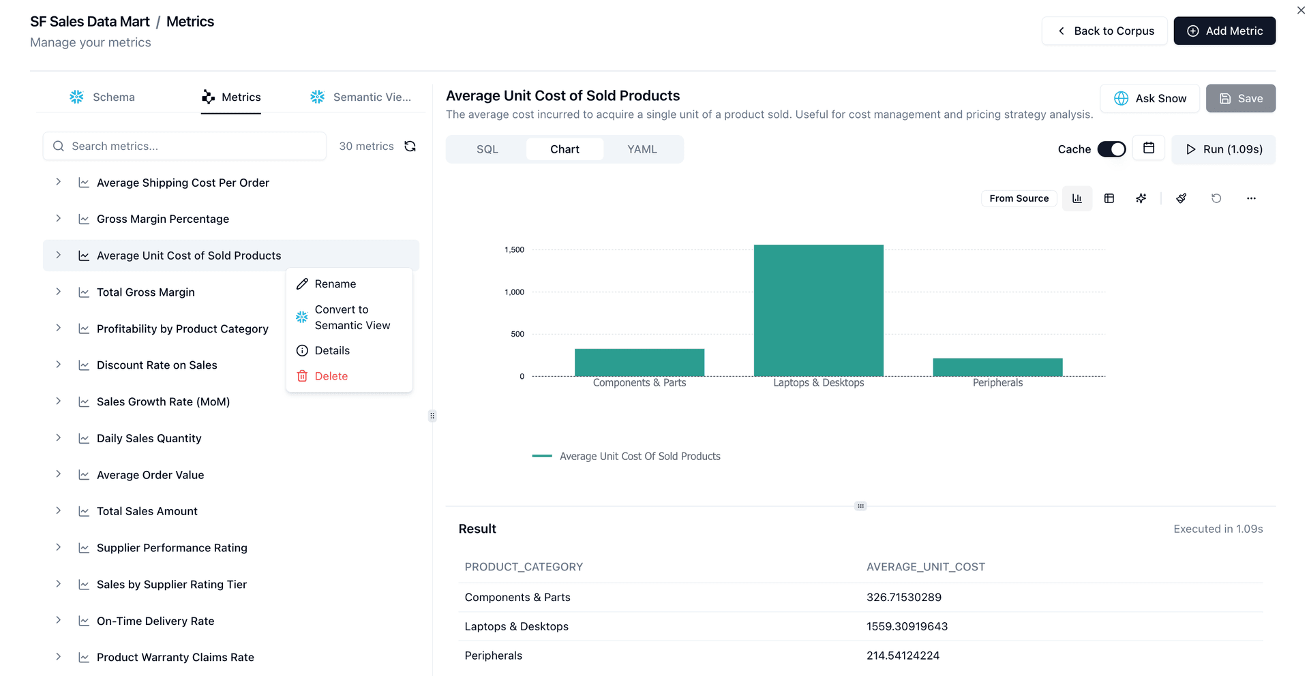Expand the Total Gross Margin metric
This screenshot has width=1309, height=676.
(x=59, y=292)
